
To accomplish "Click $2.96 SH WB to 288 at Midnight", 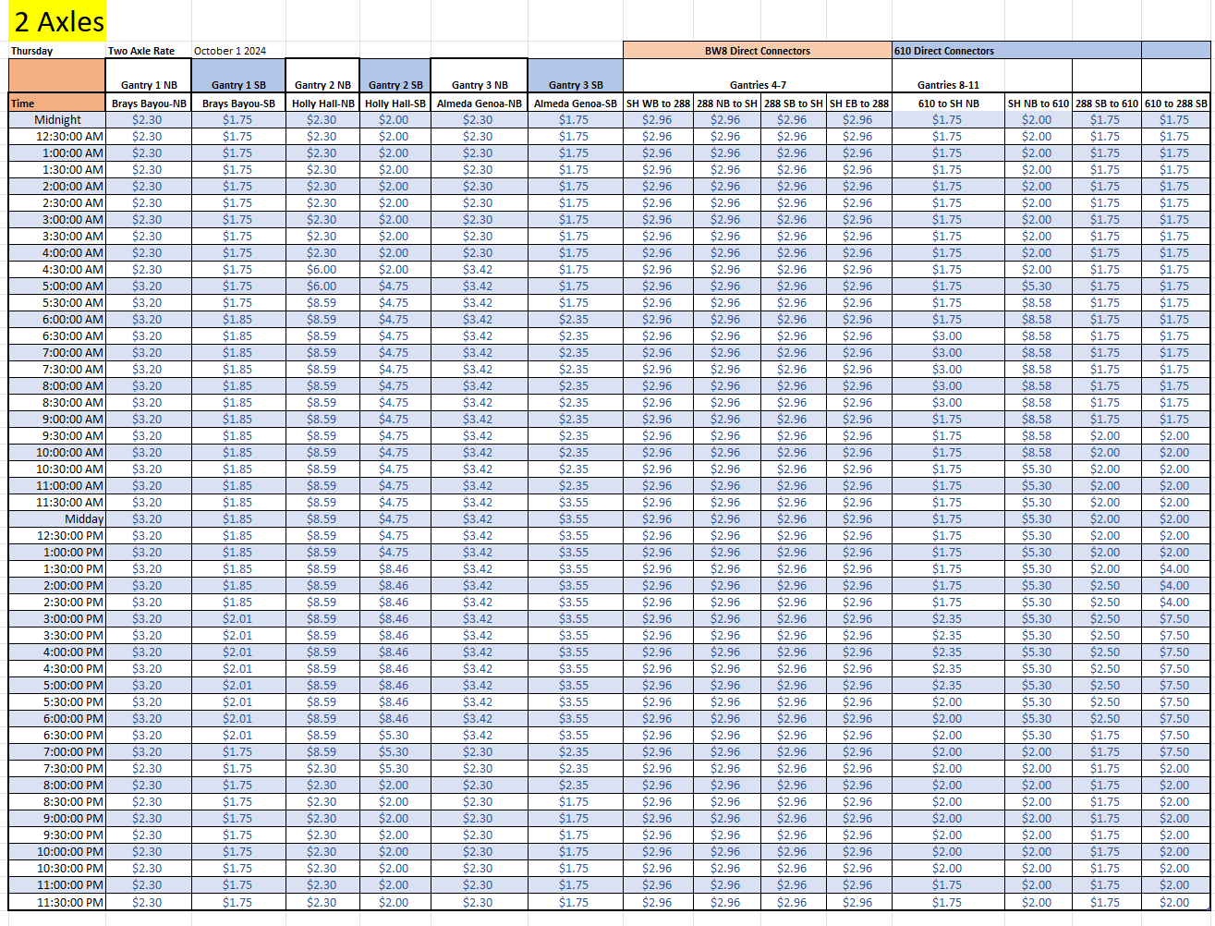I will point(658,120).
